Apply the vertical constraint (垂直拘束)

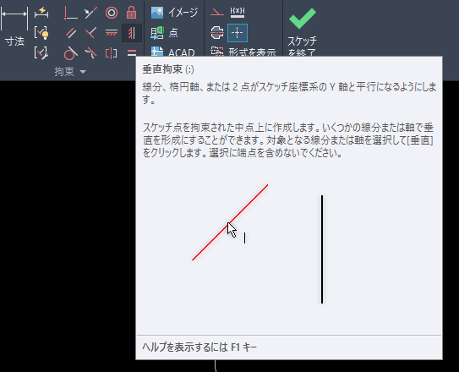132,33
